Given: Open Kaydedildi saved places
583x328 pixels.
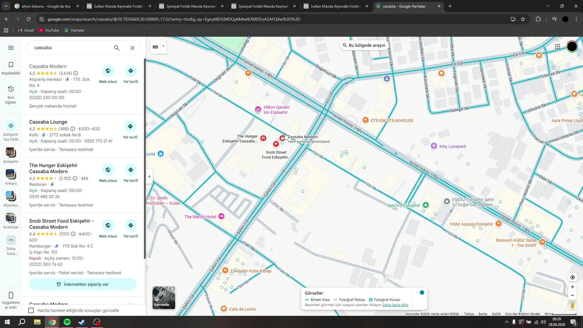Looking at the screenshot, I should [x=11, y=68].
